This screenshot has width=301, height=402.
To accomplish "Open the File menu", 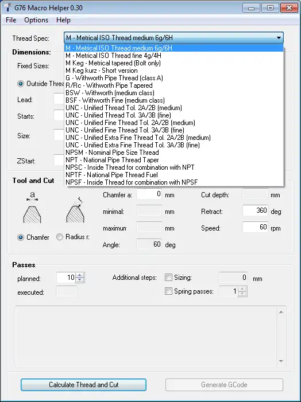I will (x=11, y=20).
